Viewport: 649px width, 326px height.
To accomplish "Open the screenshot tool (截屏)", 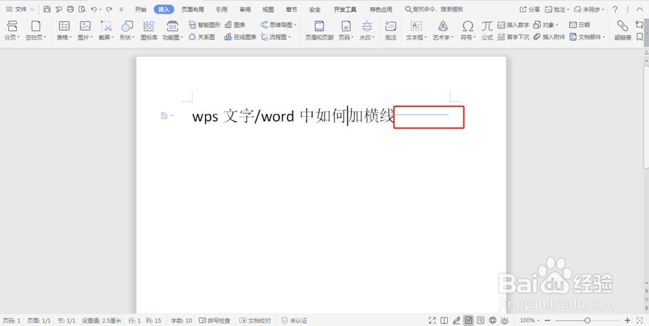I will click(106, 31).
